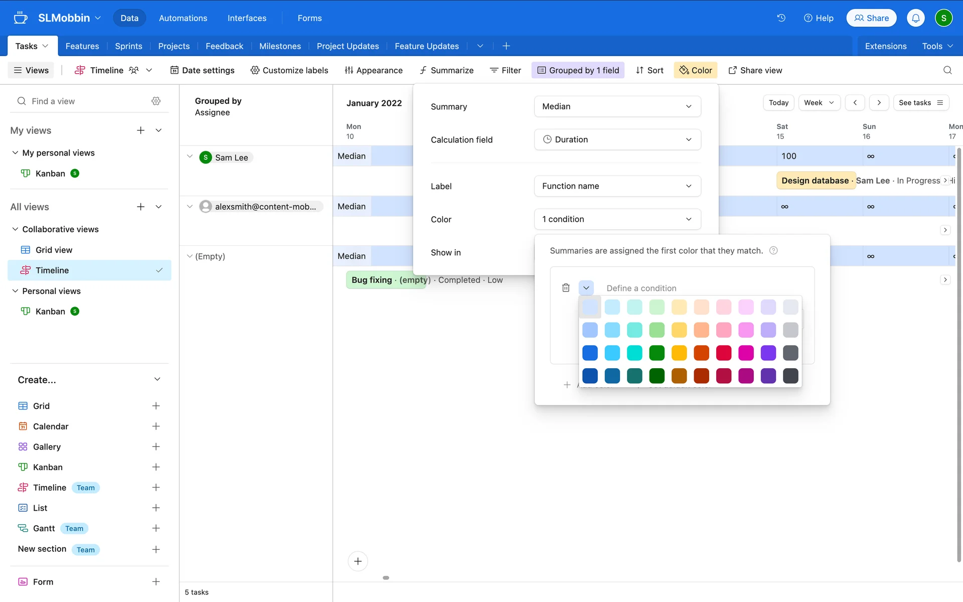
Task: Open the Summary Median dropdown
Action: coord(617,106)
